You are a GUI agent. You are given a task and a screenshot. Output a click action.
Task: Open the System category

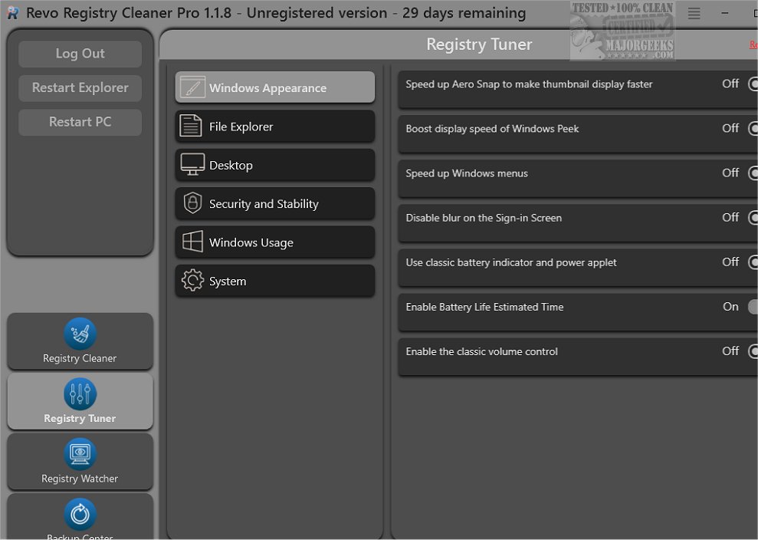click(274, 281)
